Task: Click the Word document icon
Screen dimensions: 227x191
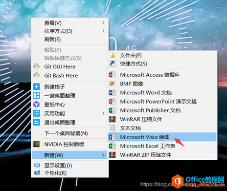Action: (112, 92)
